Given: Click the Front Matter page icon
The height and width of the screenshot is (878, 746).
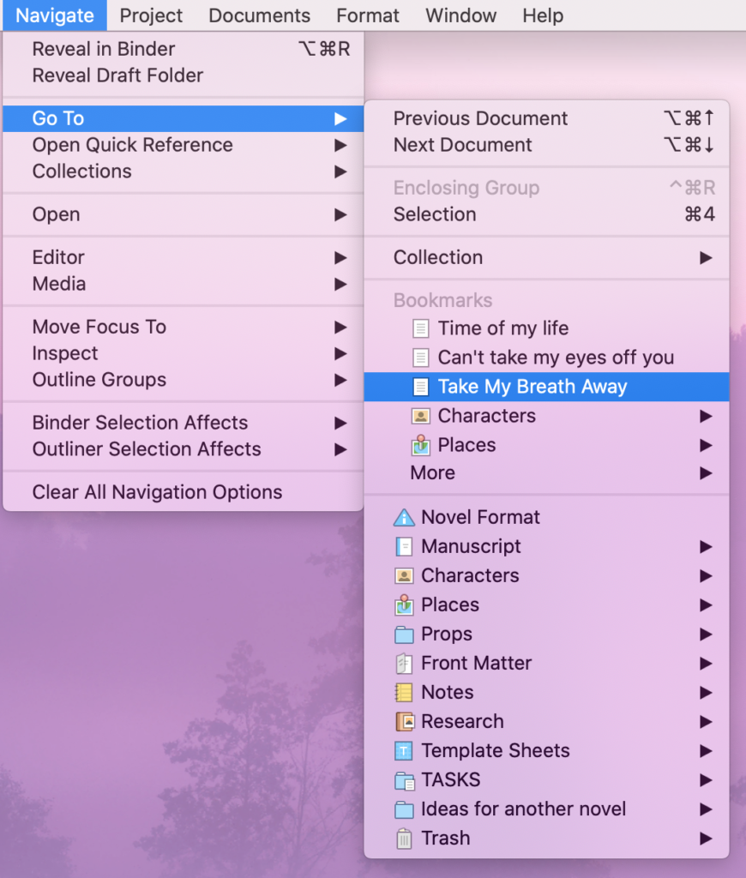Looking at the screenshot, I should pyautogui.click(x=402, y=663).
